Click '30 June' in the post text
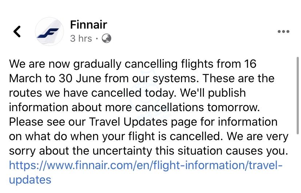Screen dimensions: 301x193 (x=80, y=79)
